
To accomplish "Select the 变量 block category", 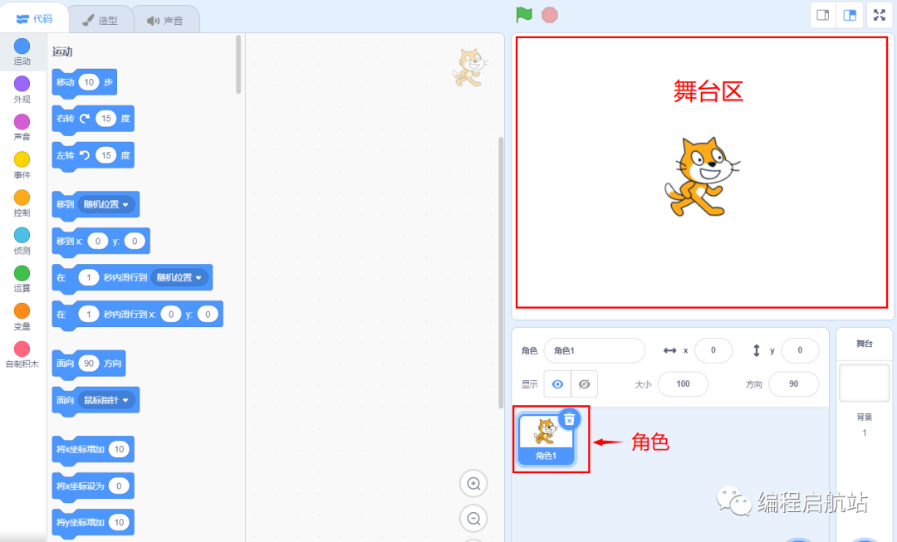I will [x=22, y=317].
